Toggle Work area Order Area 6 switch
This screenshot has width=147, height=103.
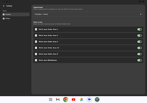click(x=140, y=54)
